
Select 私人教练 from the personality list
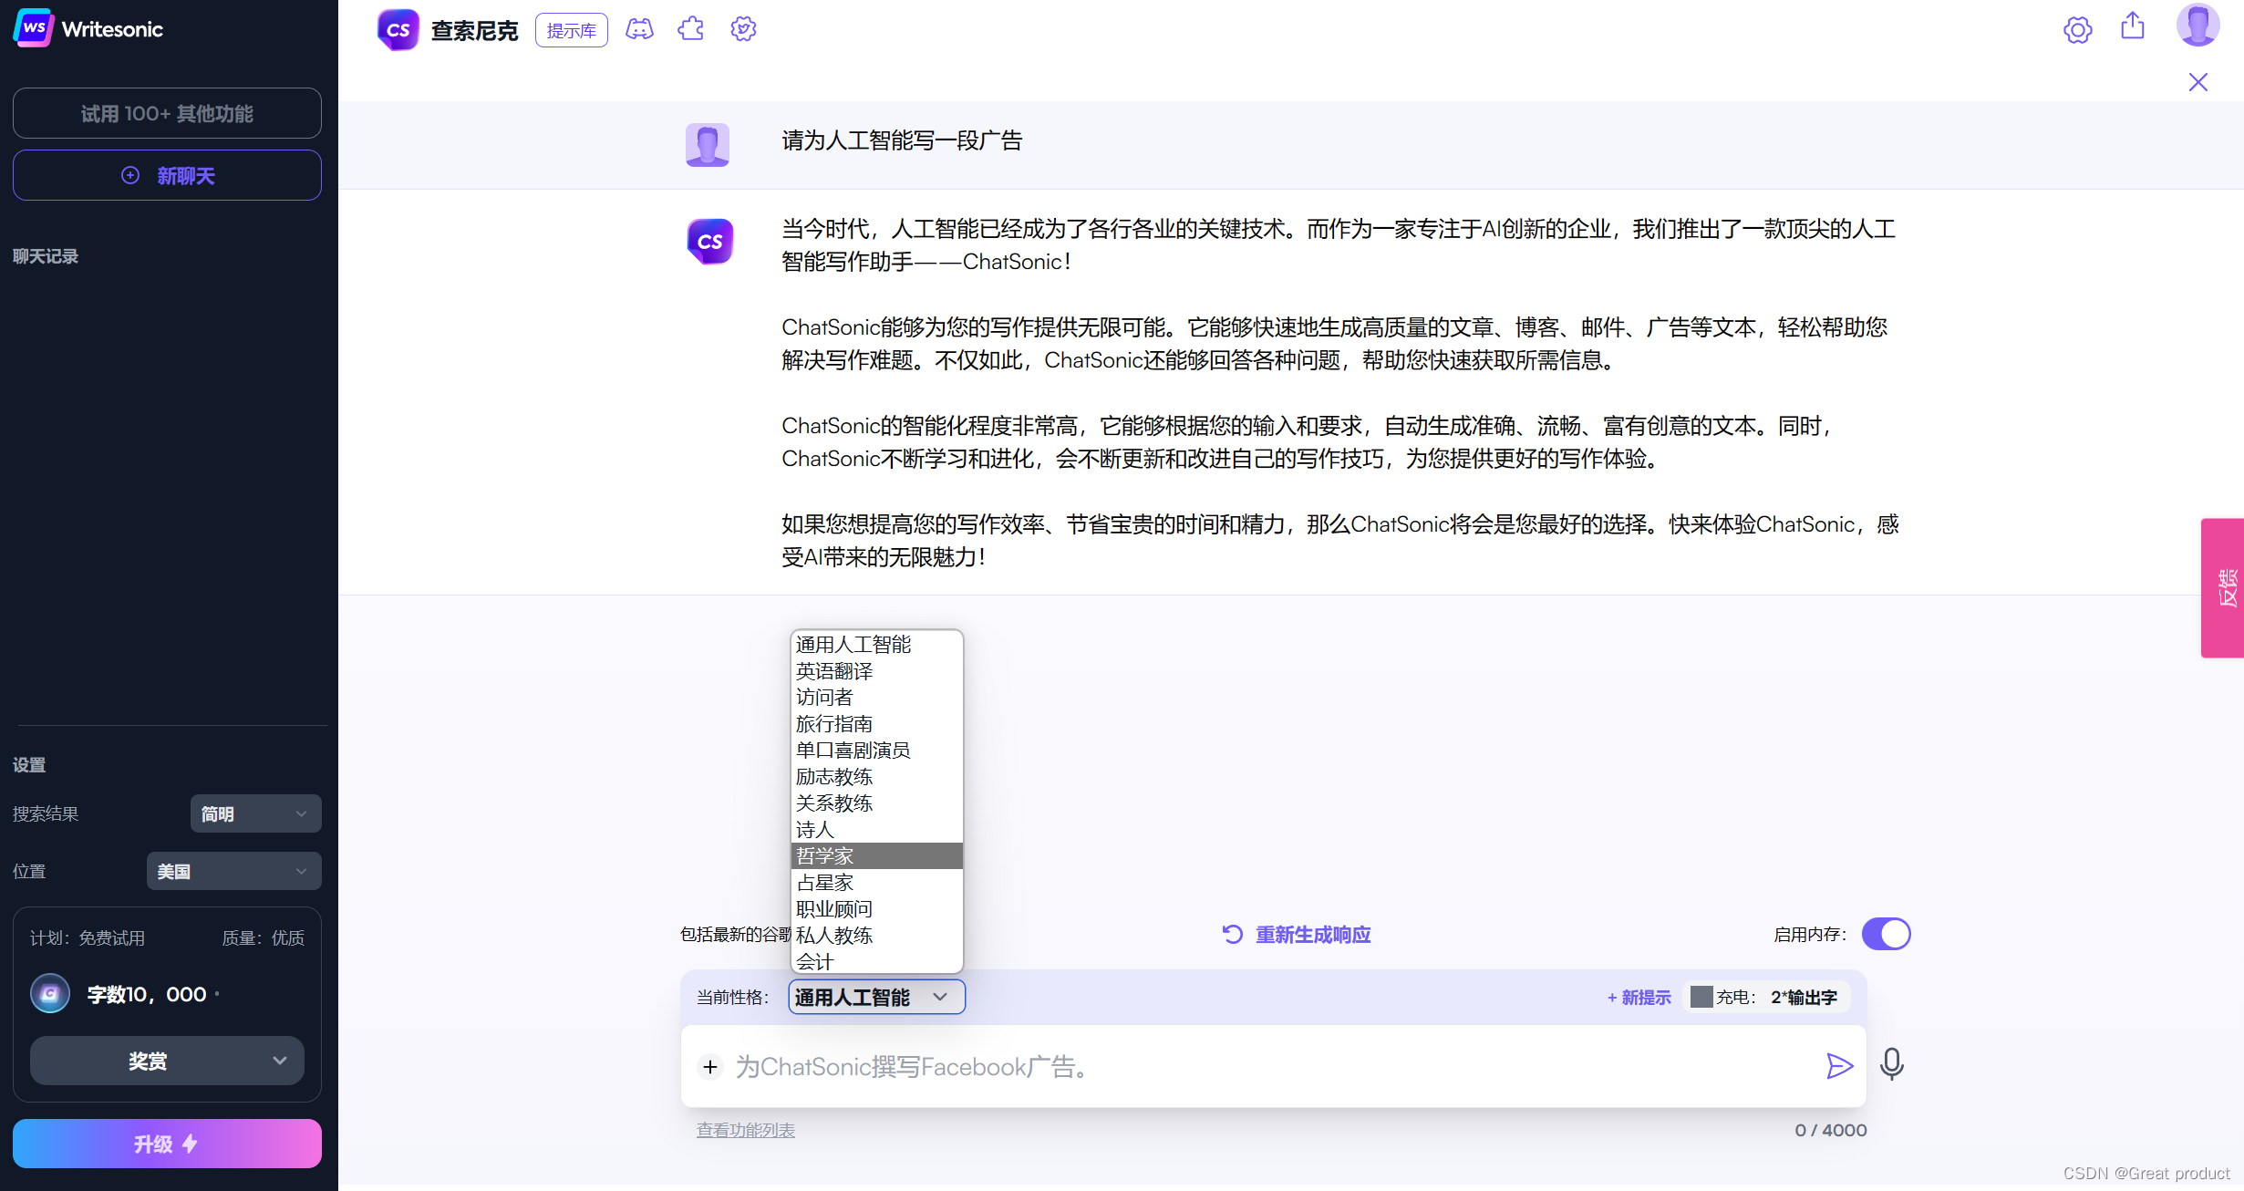(876, 936)
